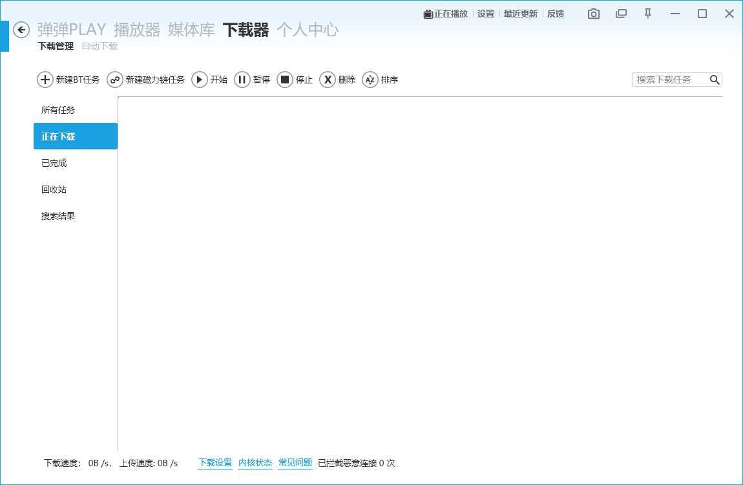Open 正在播放 in top bar

[445, 14]
